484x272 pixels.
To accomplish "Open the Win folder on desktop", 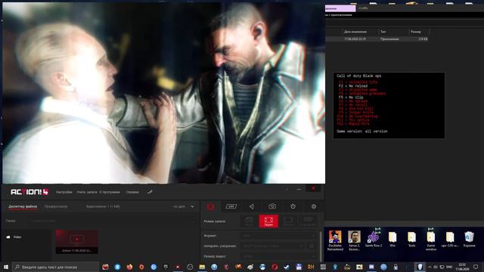I will tap(392, 239).
